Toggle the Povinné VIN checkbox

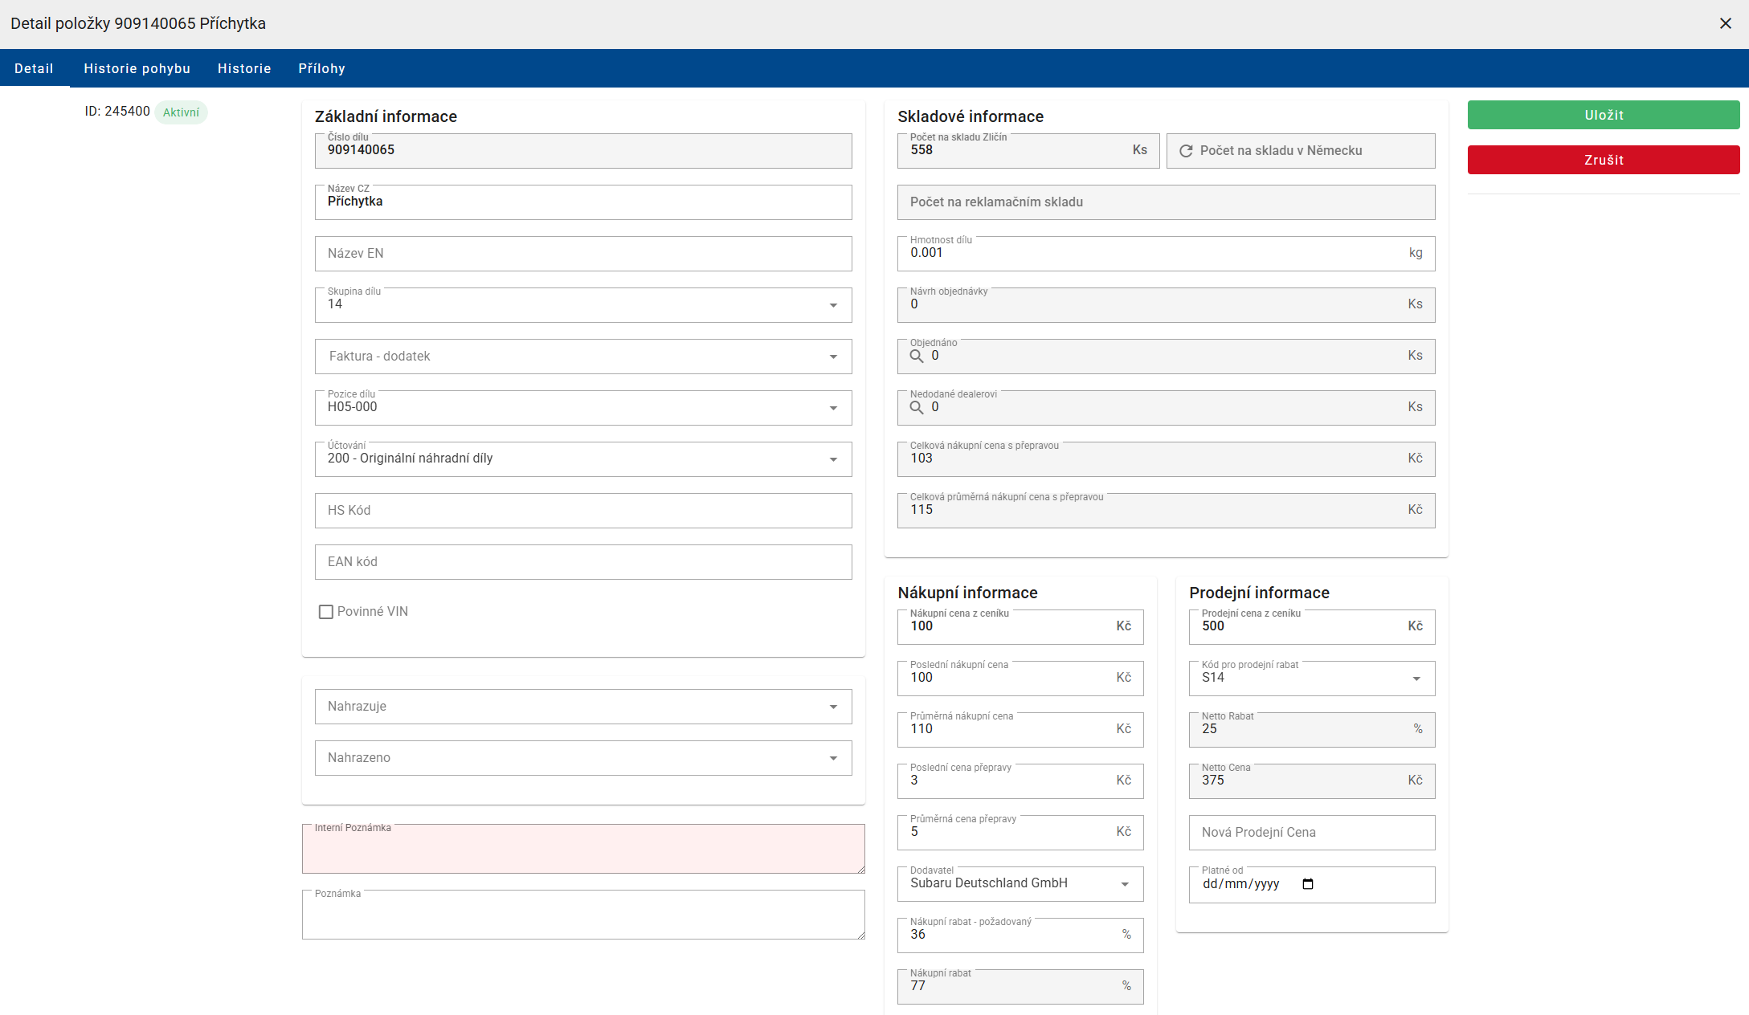tap(326, 612)
